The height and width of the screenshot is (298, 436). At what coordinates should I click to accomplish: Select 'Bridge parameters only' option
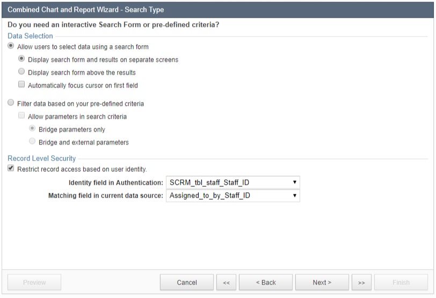point(32,129)
